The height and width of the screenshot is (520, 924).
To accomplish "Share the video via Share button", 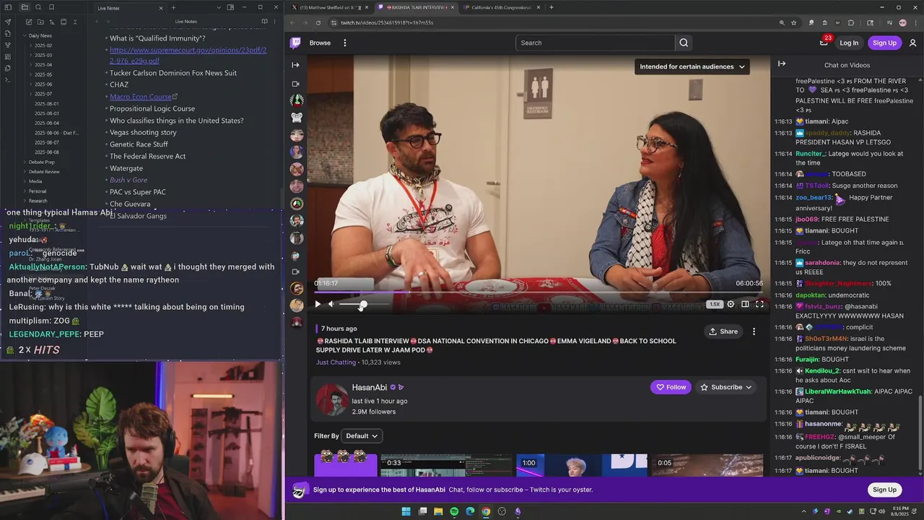I will coord(723,331).
